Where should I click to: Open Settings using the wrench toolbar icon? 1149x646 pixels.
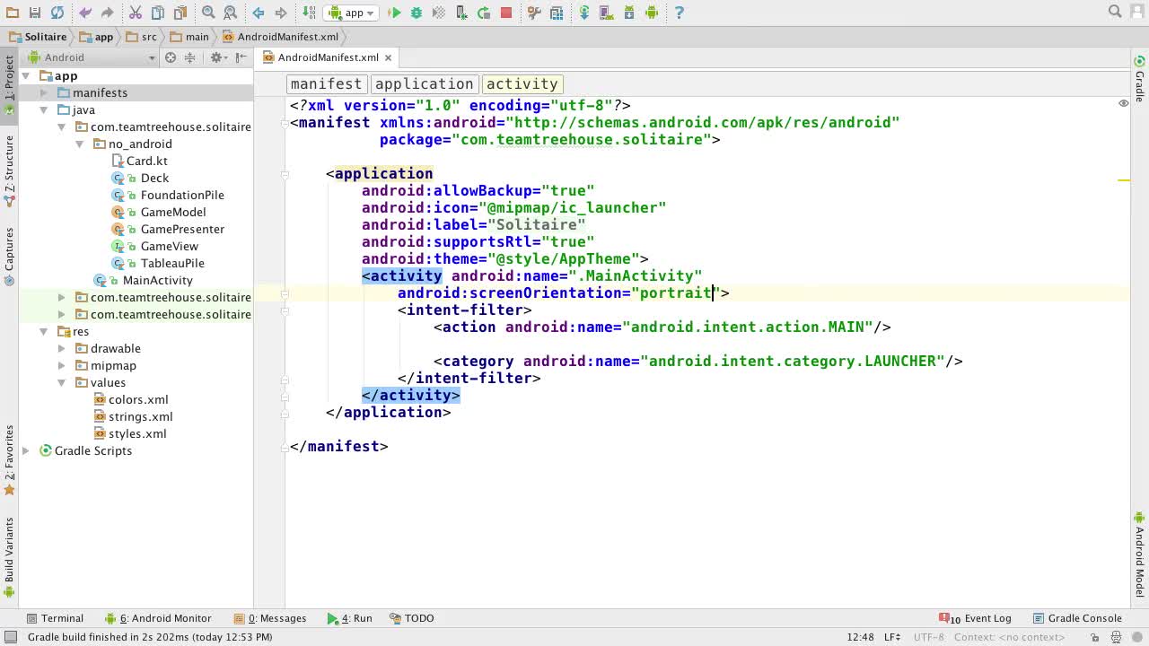(534, 13)
